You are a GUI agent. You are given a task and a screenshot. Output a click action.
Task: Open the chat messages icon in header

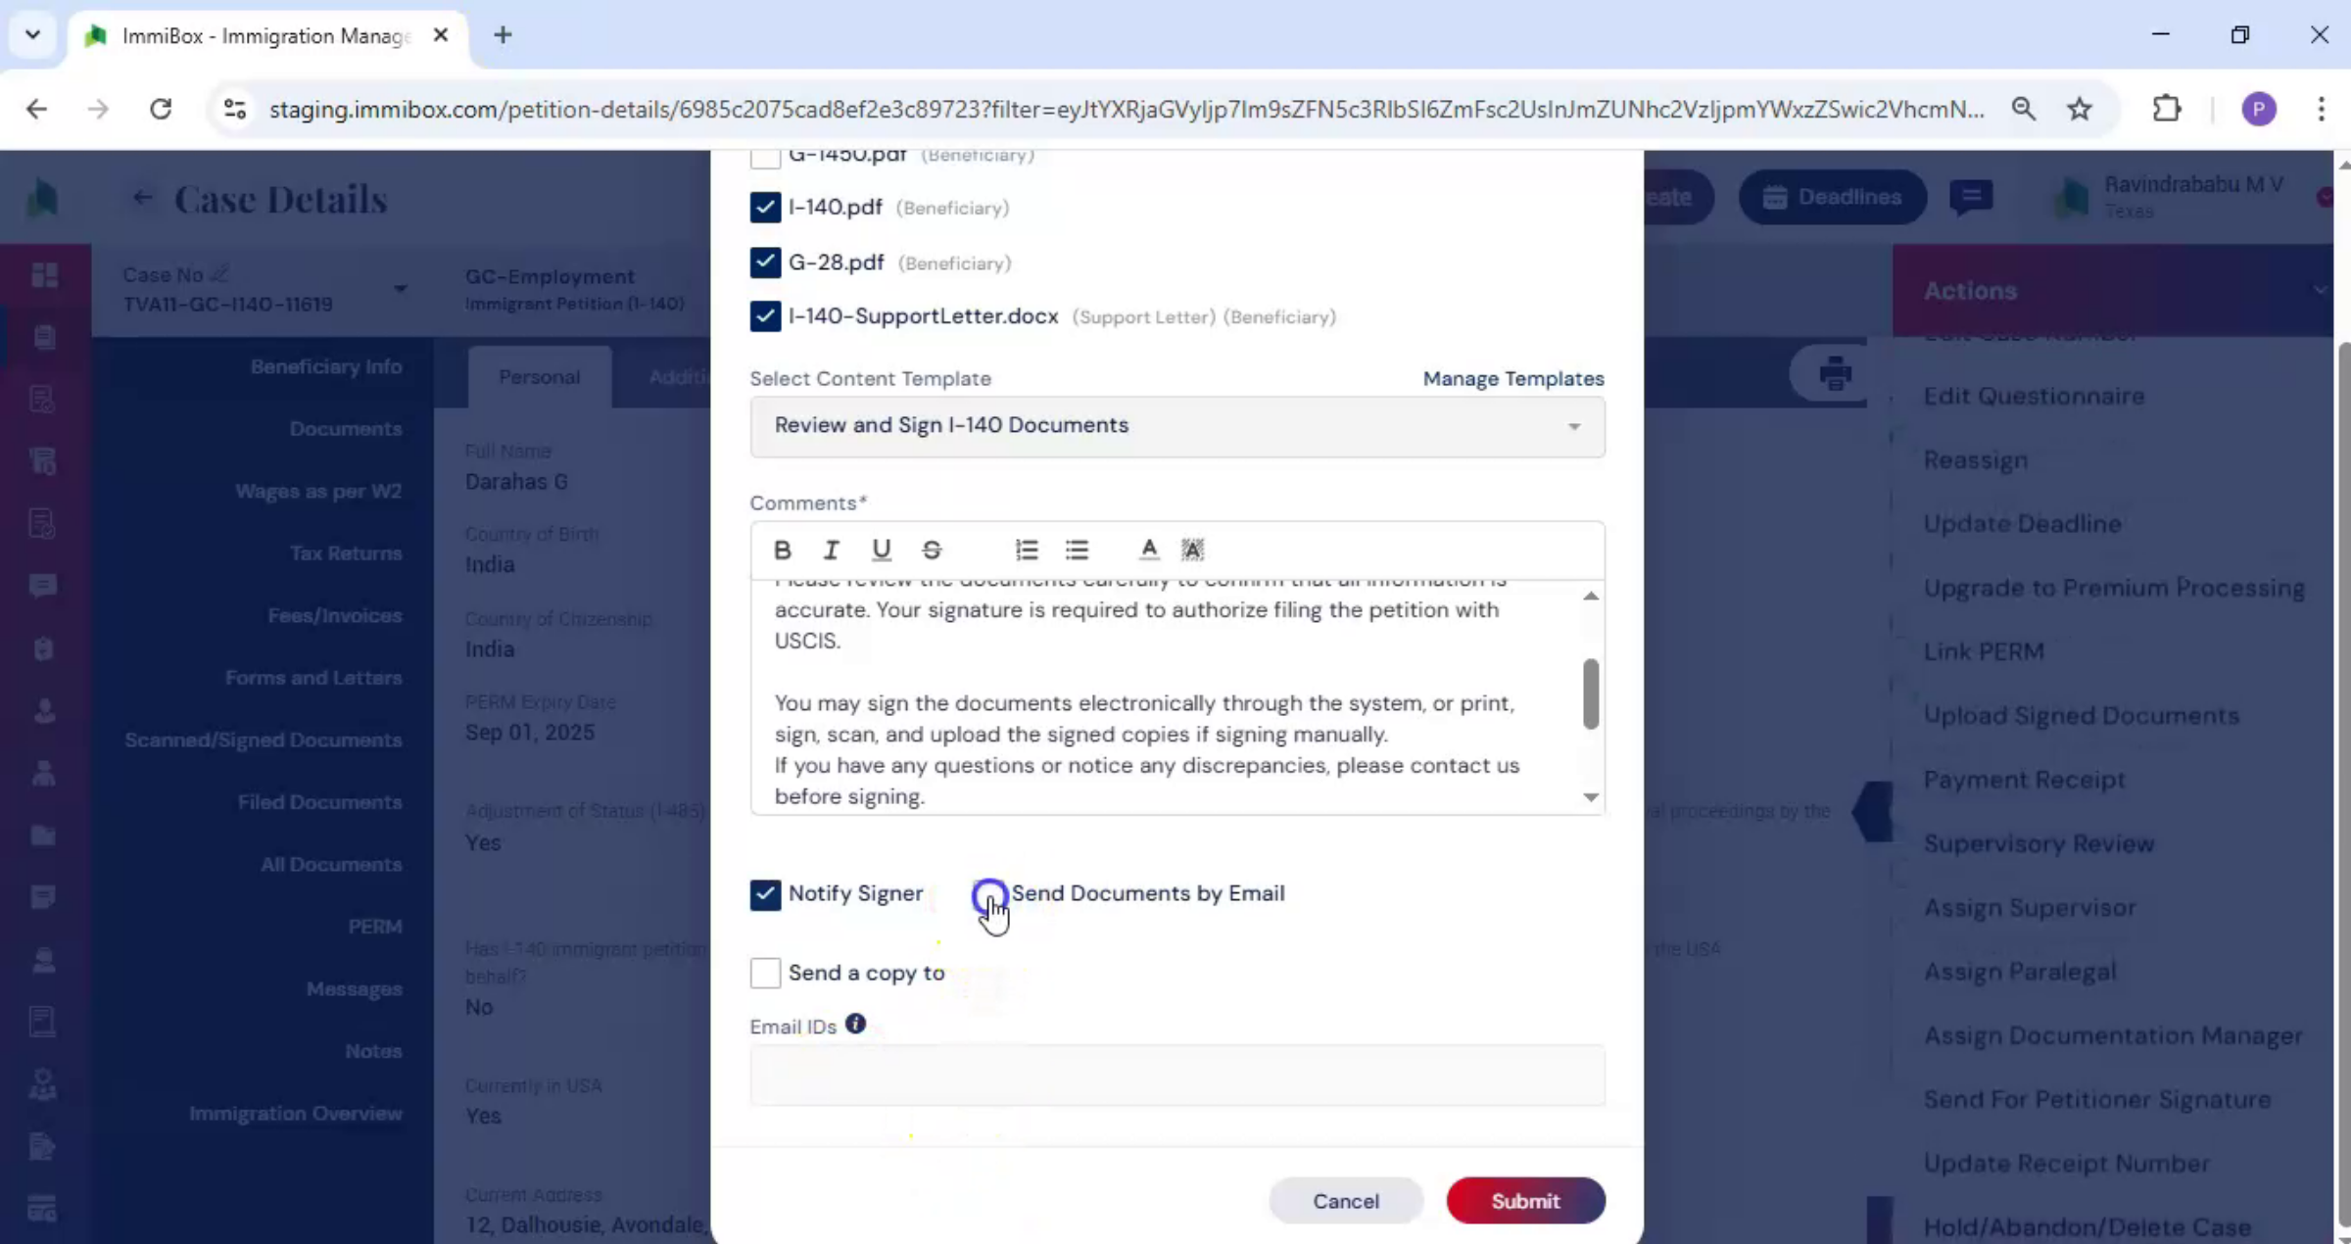(x=1971, y=197)
